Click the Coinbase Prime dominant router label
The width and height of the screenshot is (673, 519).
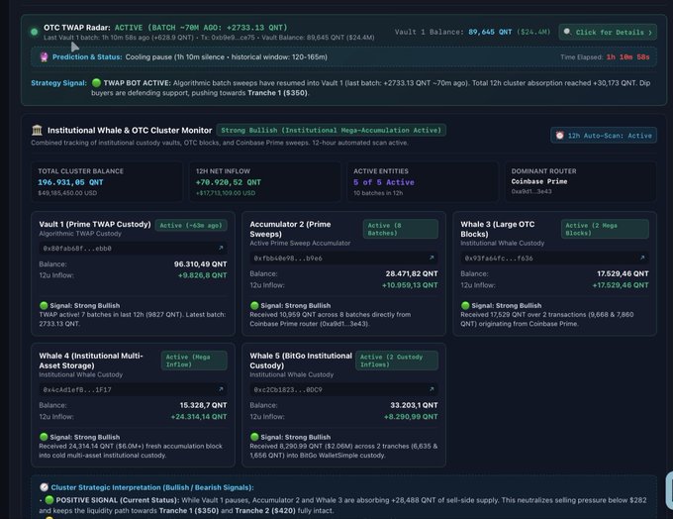coord(539,181)
